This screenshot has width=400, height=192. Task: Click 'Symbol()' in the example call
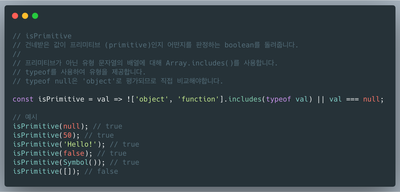tap(80, 162)
